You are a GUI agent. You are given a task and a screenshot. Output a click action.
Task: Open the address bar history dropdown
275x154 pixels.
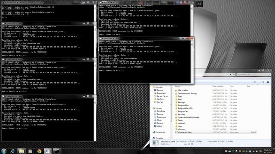(230, 74)
